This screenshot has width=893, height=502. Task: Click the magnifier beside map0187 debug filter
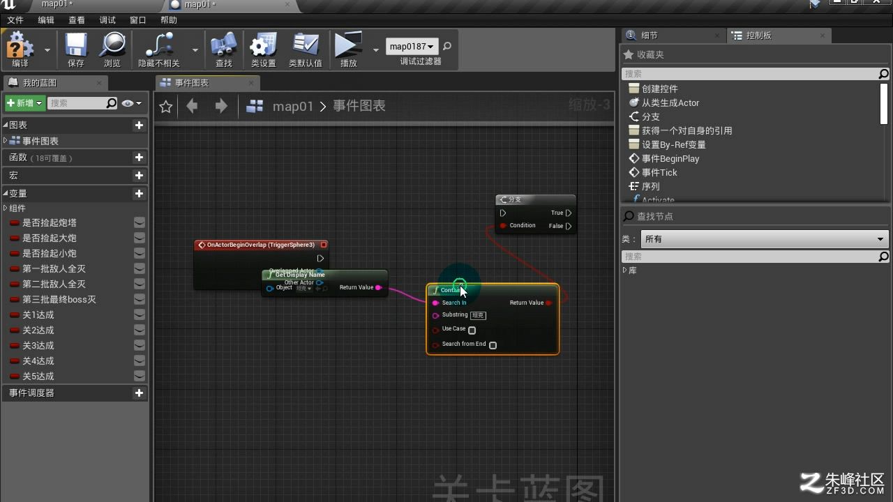[x=447, y=47]
